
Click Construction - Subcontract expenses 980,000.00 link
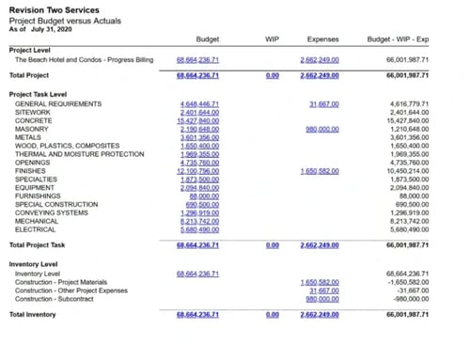(x=322, y=299)
